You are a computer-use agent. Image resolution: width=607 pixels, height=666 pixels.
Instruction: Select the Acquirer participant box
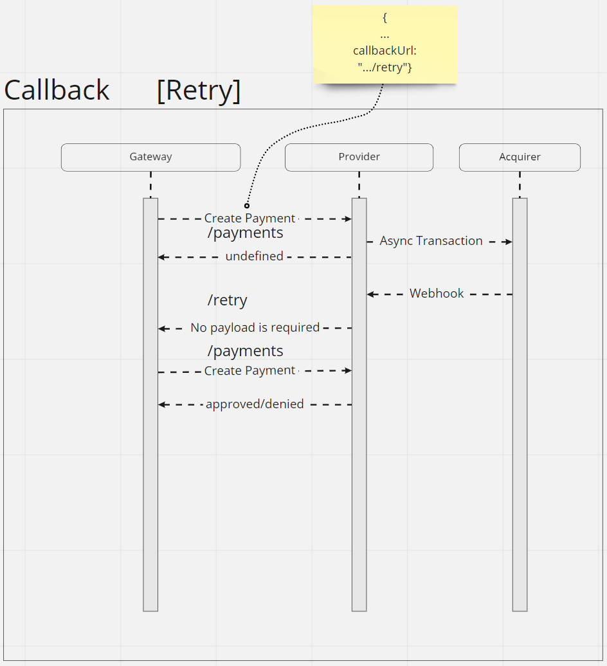click(520, 157)
